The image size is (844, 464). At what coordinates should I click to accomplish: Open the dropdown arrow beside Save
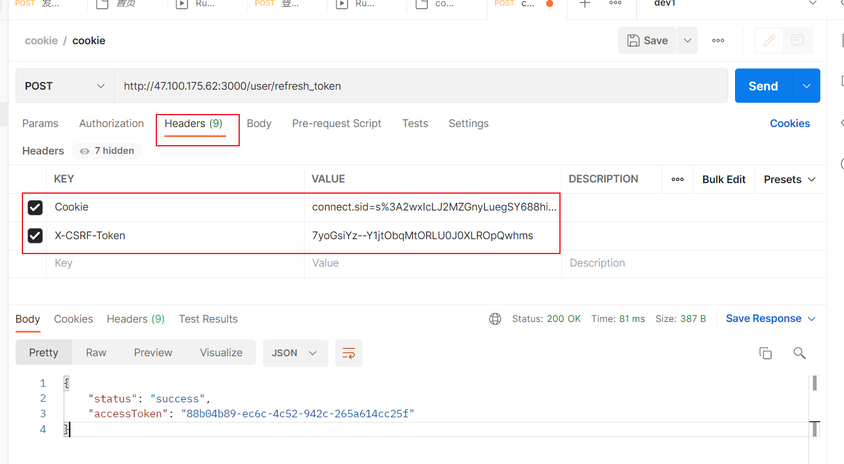point(687,40)
